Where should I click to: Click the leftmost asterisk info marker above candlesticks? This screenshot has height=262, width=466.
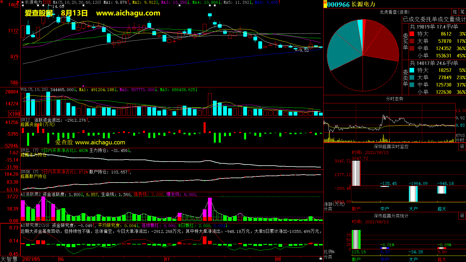coord(23,6)
